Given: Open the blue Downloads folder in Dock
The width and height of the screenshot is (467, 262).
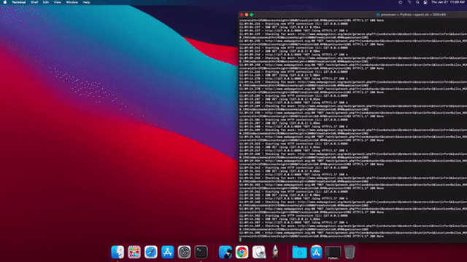Looking at the screenshot, I should 299,253.
